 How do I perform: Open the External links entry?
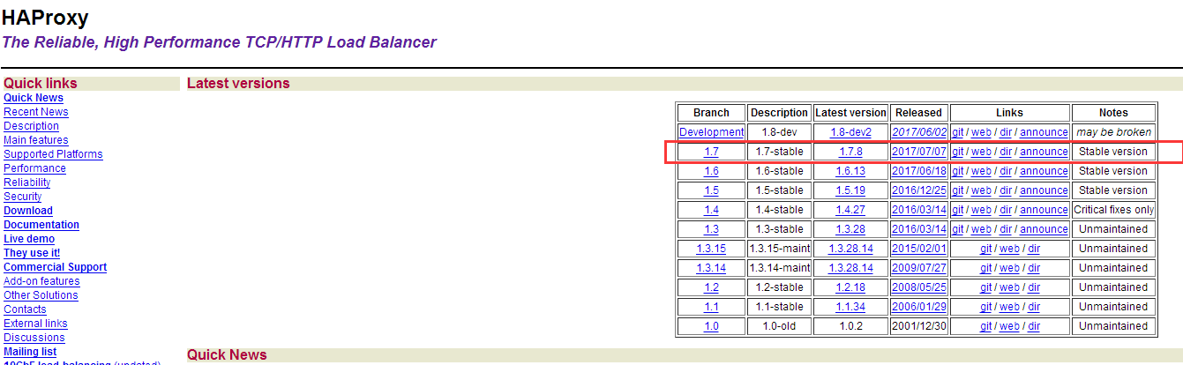(x=35, y=324)
